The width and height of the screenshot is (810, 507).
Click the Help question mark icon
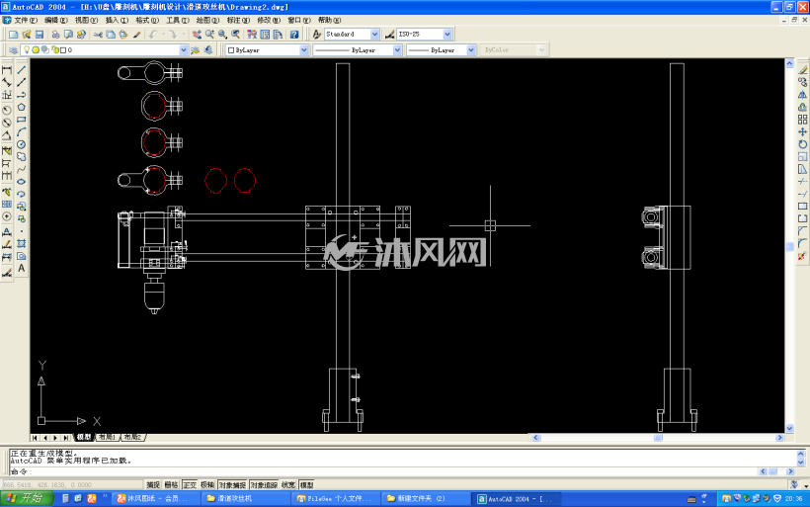[x=294, y=35]
